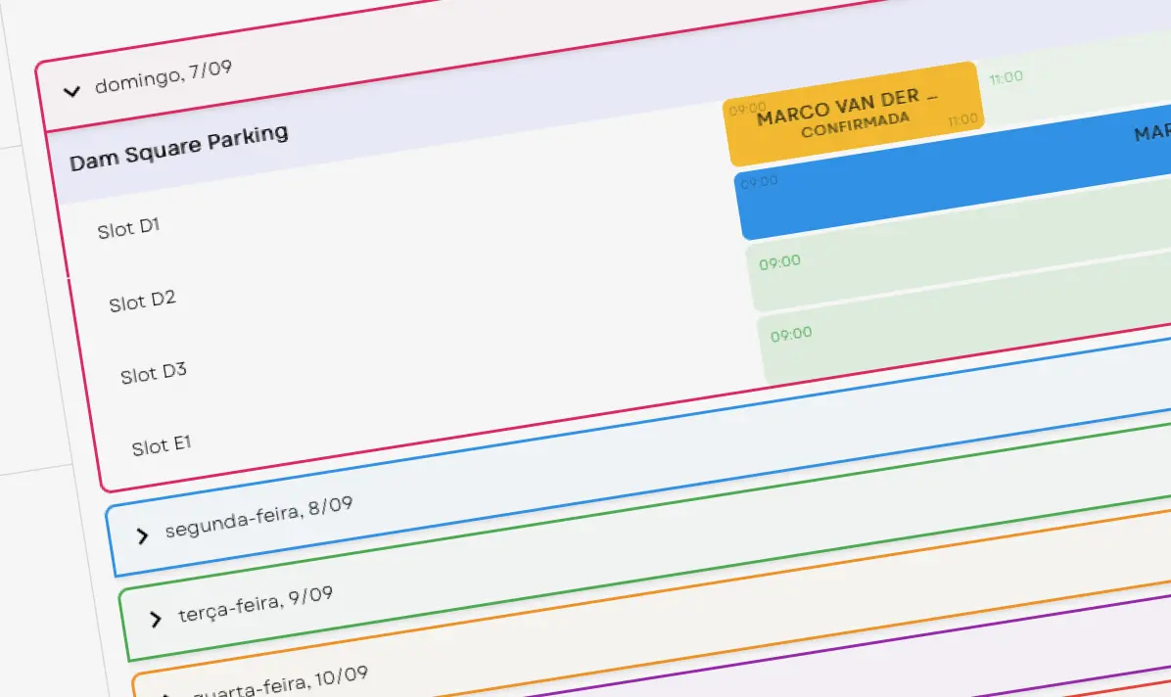Expand the segunda-feira, 8/09 section

142,535
